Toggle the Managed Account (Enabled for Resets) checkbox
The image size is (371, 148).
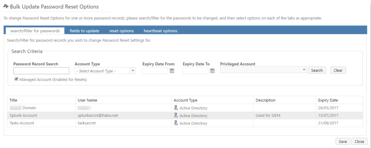pyautogui.click(x=16, y=79)
